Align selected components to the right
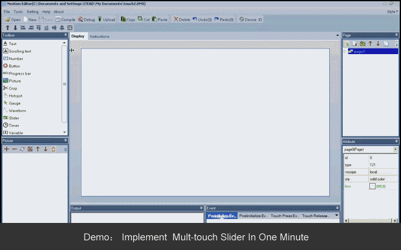401x250 pixels. pyautogui.click(x=31, y=28)
